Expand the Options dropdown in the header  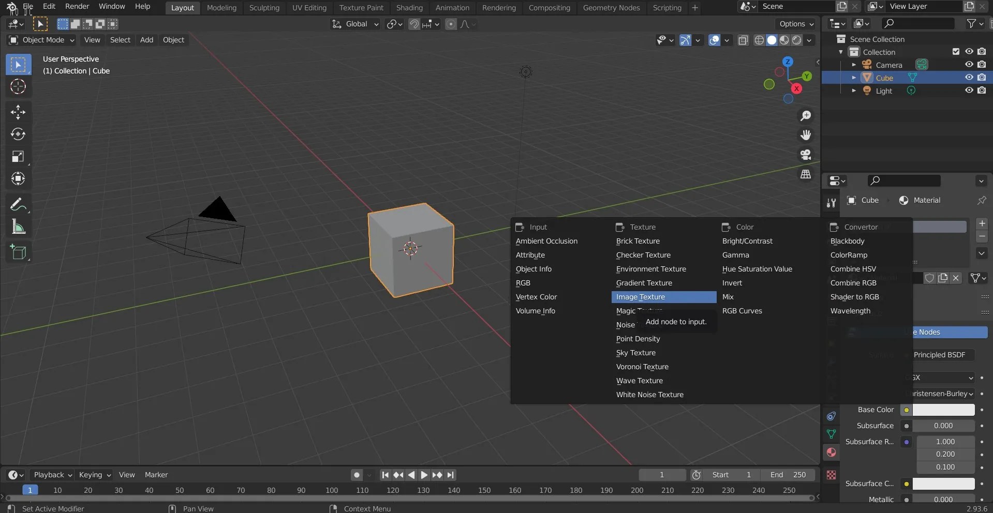(x=795, y=24)
